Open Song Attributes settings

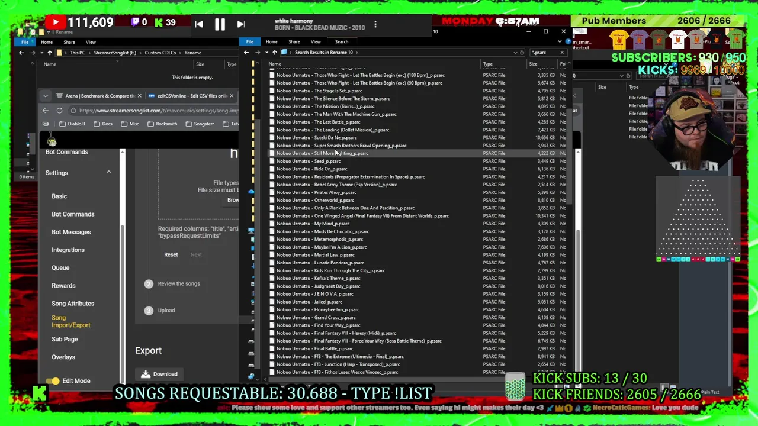tap(73, 304)
